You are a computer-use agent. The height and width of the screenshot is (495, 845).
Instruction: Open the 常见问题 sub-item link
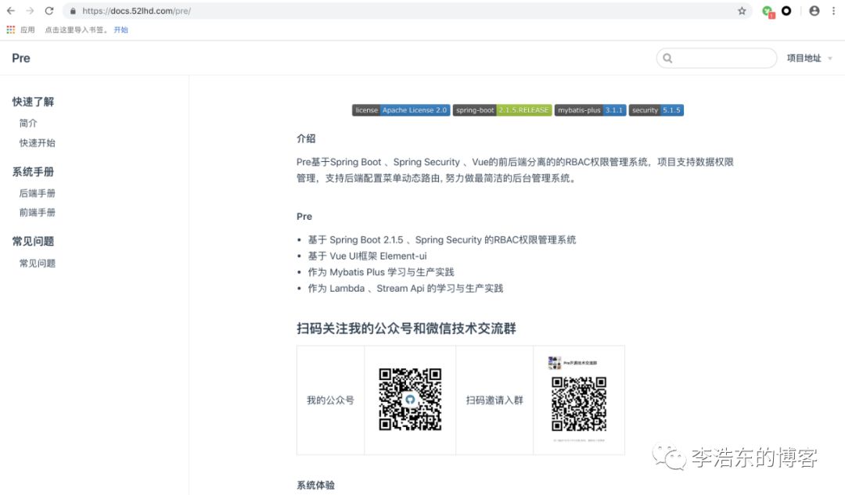pos(38,264)
